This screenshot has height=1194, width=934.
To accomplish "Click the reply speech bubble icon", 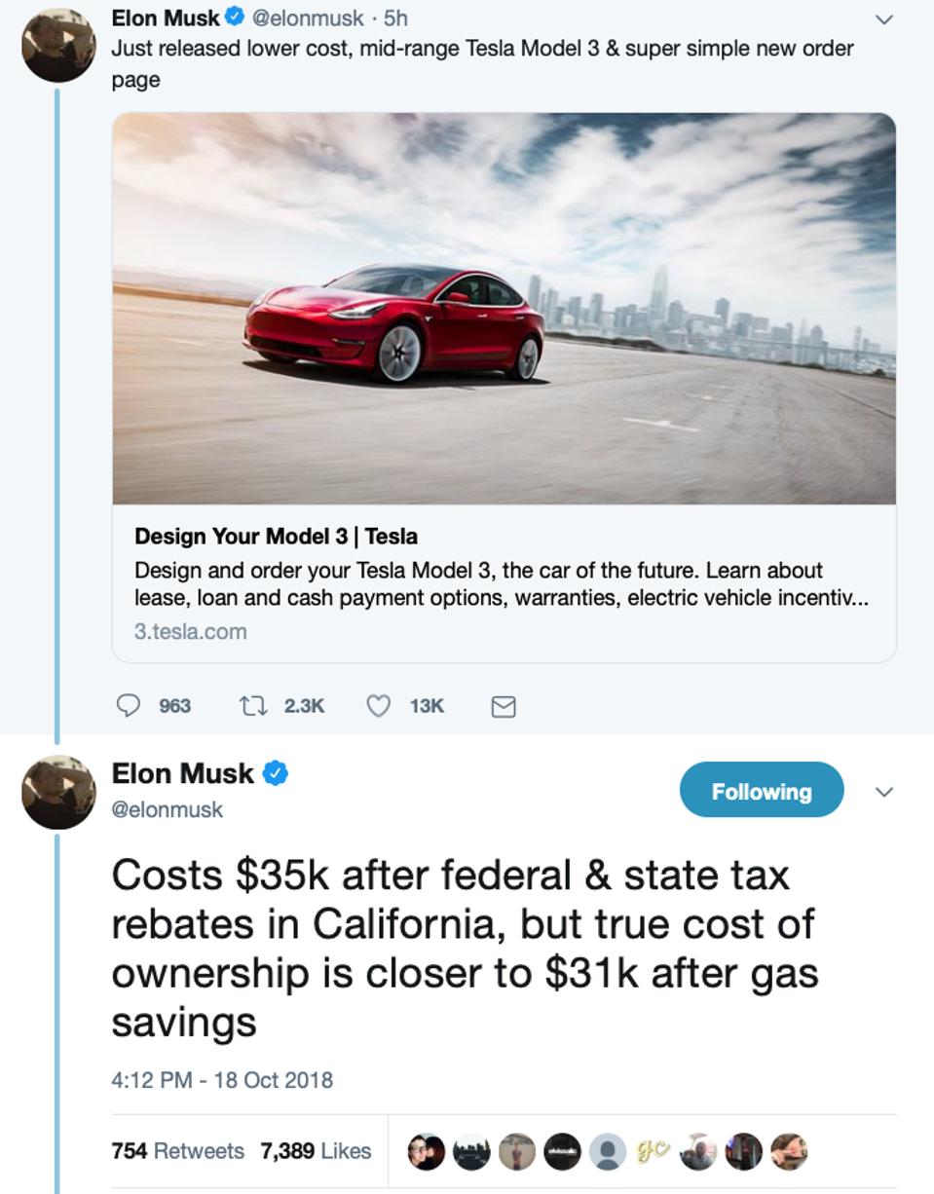I will click(x=129, y=705).
